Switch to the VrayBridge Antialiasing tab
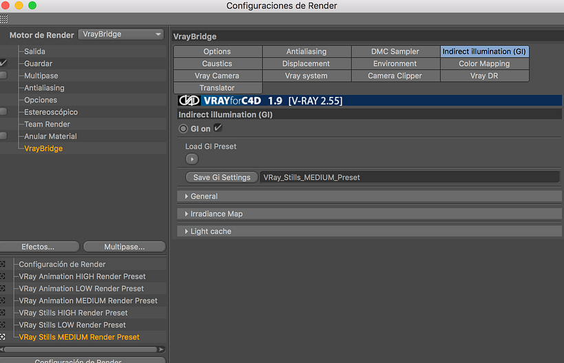 pos(307,52)
